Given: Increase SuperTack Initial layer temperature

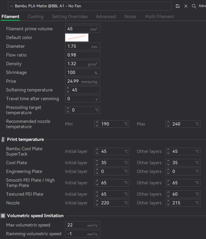Looking at the screenshot, I should tap(97, 150).
